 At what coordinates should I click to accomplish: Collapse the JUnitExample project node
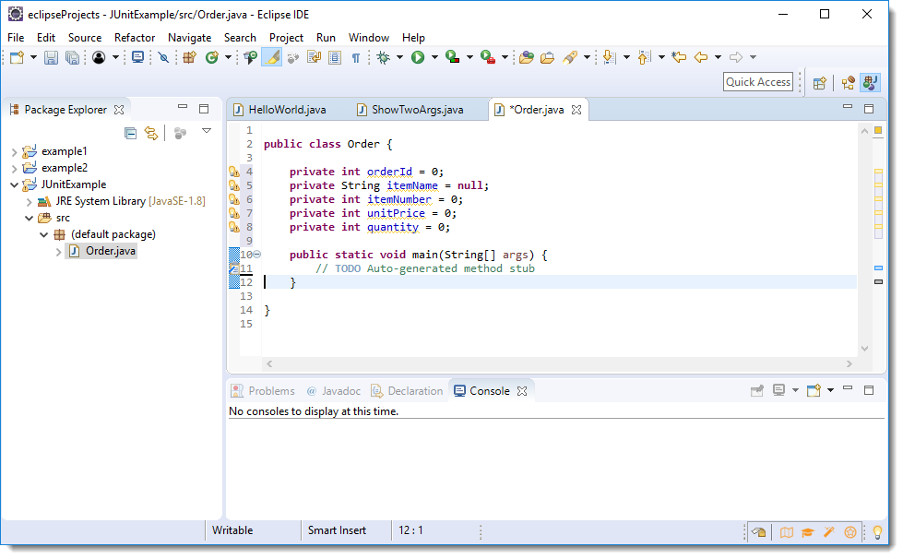click(x=15, y=184)
